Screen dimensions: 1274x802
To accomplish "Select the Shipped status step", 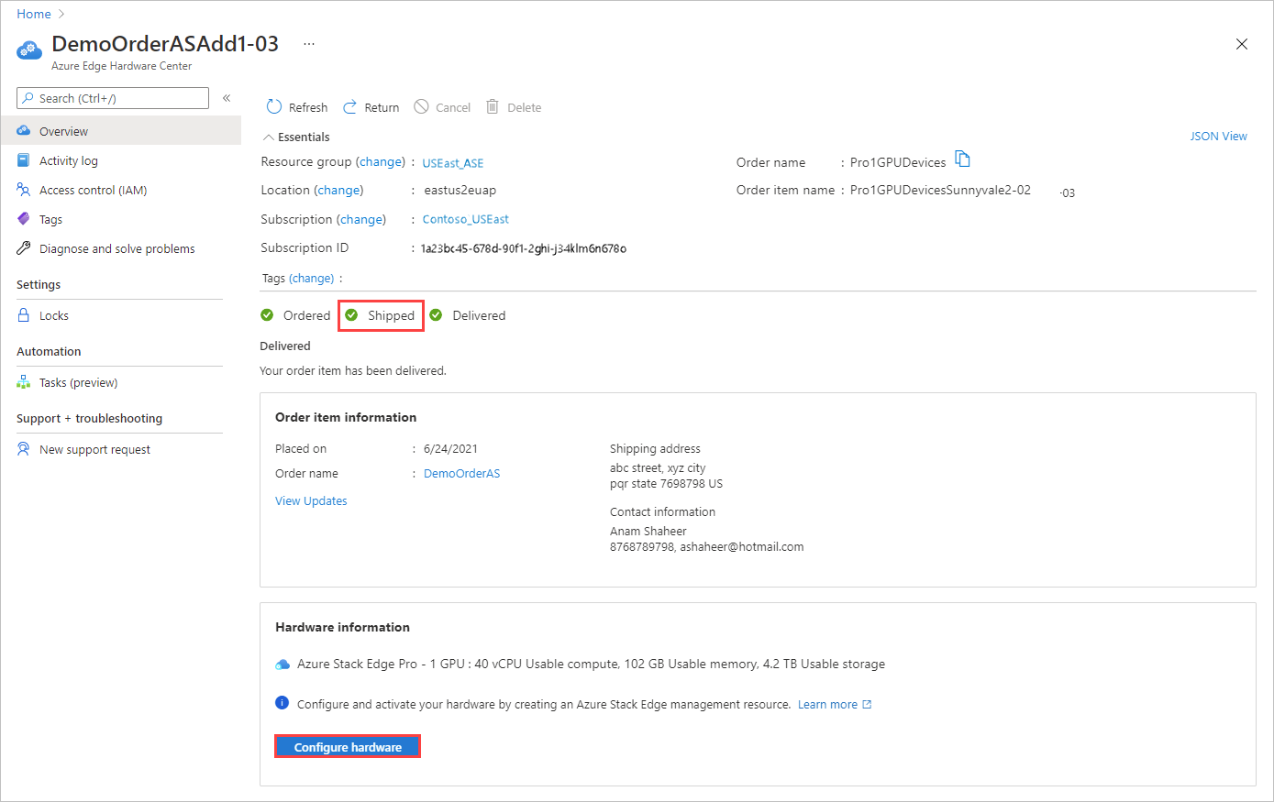I will (x=381, y=315).
